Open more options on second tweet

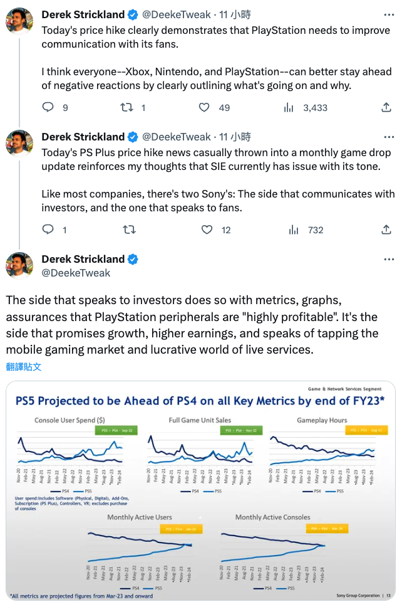pos(389,137)
